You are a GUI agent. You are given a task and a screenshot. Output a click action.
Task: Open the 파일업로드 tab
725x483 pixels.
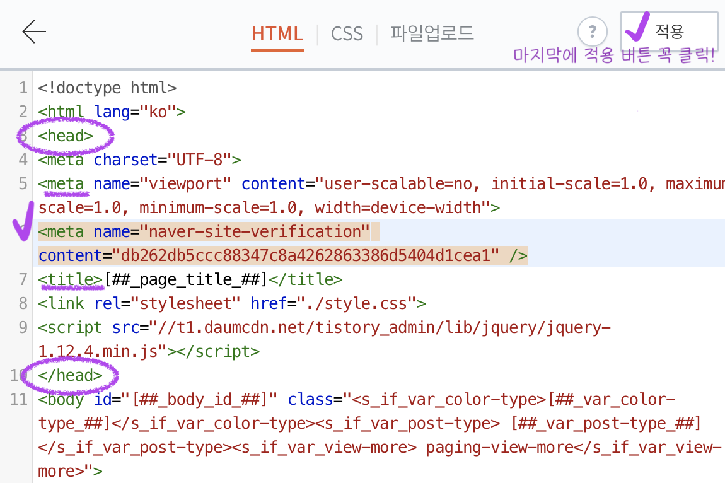click(432, 33)
